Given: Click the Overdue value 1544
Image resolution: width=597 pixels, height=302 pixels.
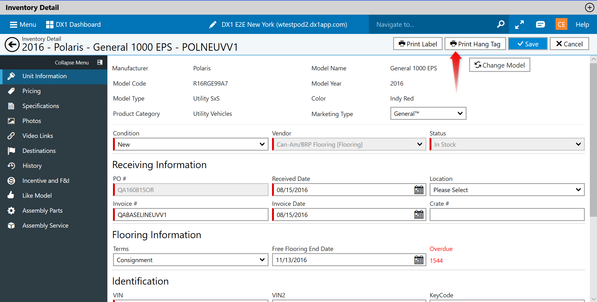Looking at the screenshot, I should [x=436, y=261].
